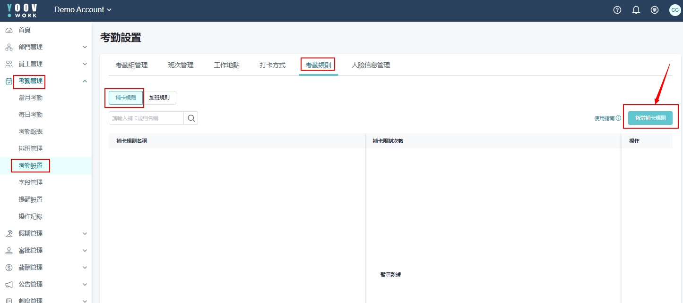Switch to the 班次管理 tab

tap(181, 65)
